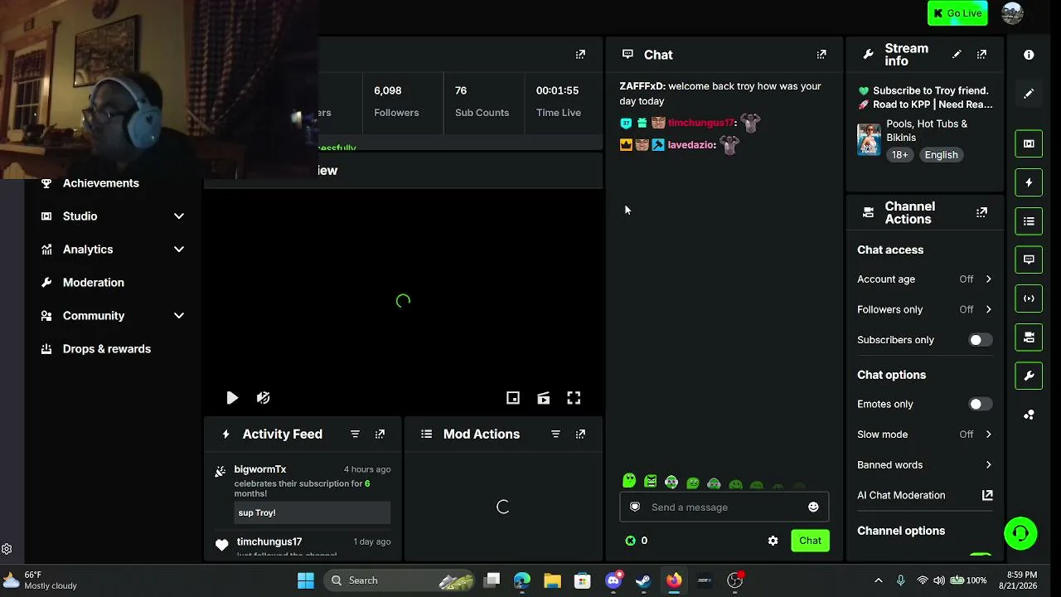Insert the first green ghost emote
This screenshot has height=597, width=1061.
point(629,481)
